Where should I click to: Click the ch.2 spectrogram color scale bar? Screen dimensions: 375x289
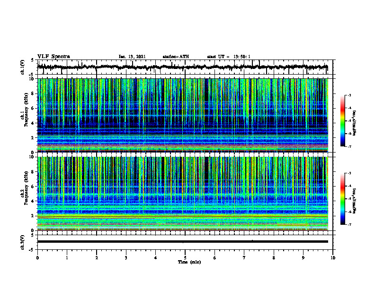tap(342, 199)
